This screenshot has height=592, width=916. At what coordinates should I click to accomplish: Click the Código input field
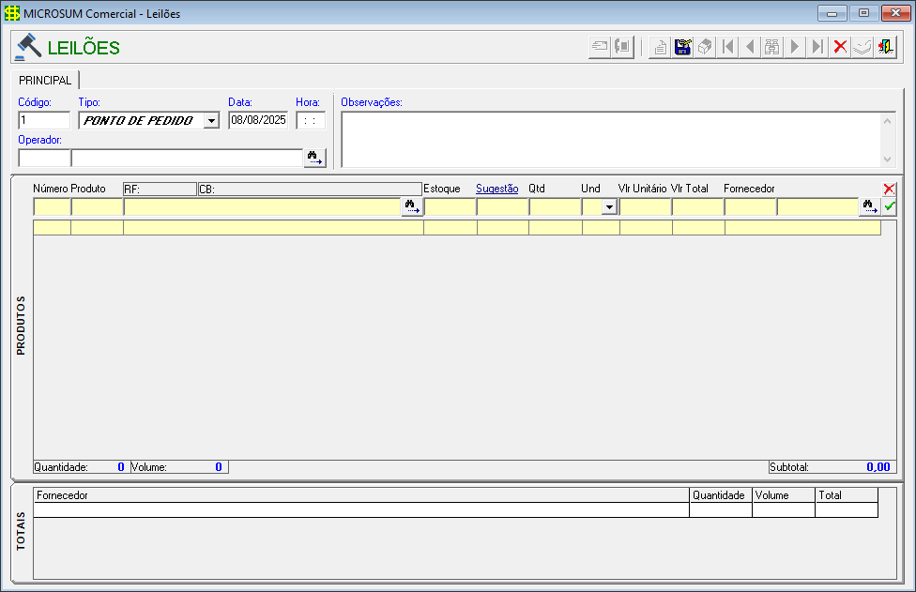point(43,120)
